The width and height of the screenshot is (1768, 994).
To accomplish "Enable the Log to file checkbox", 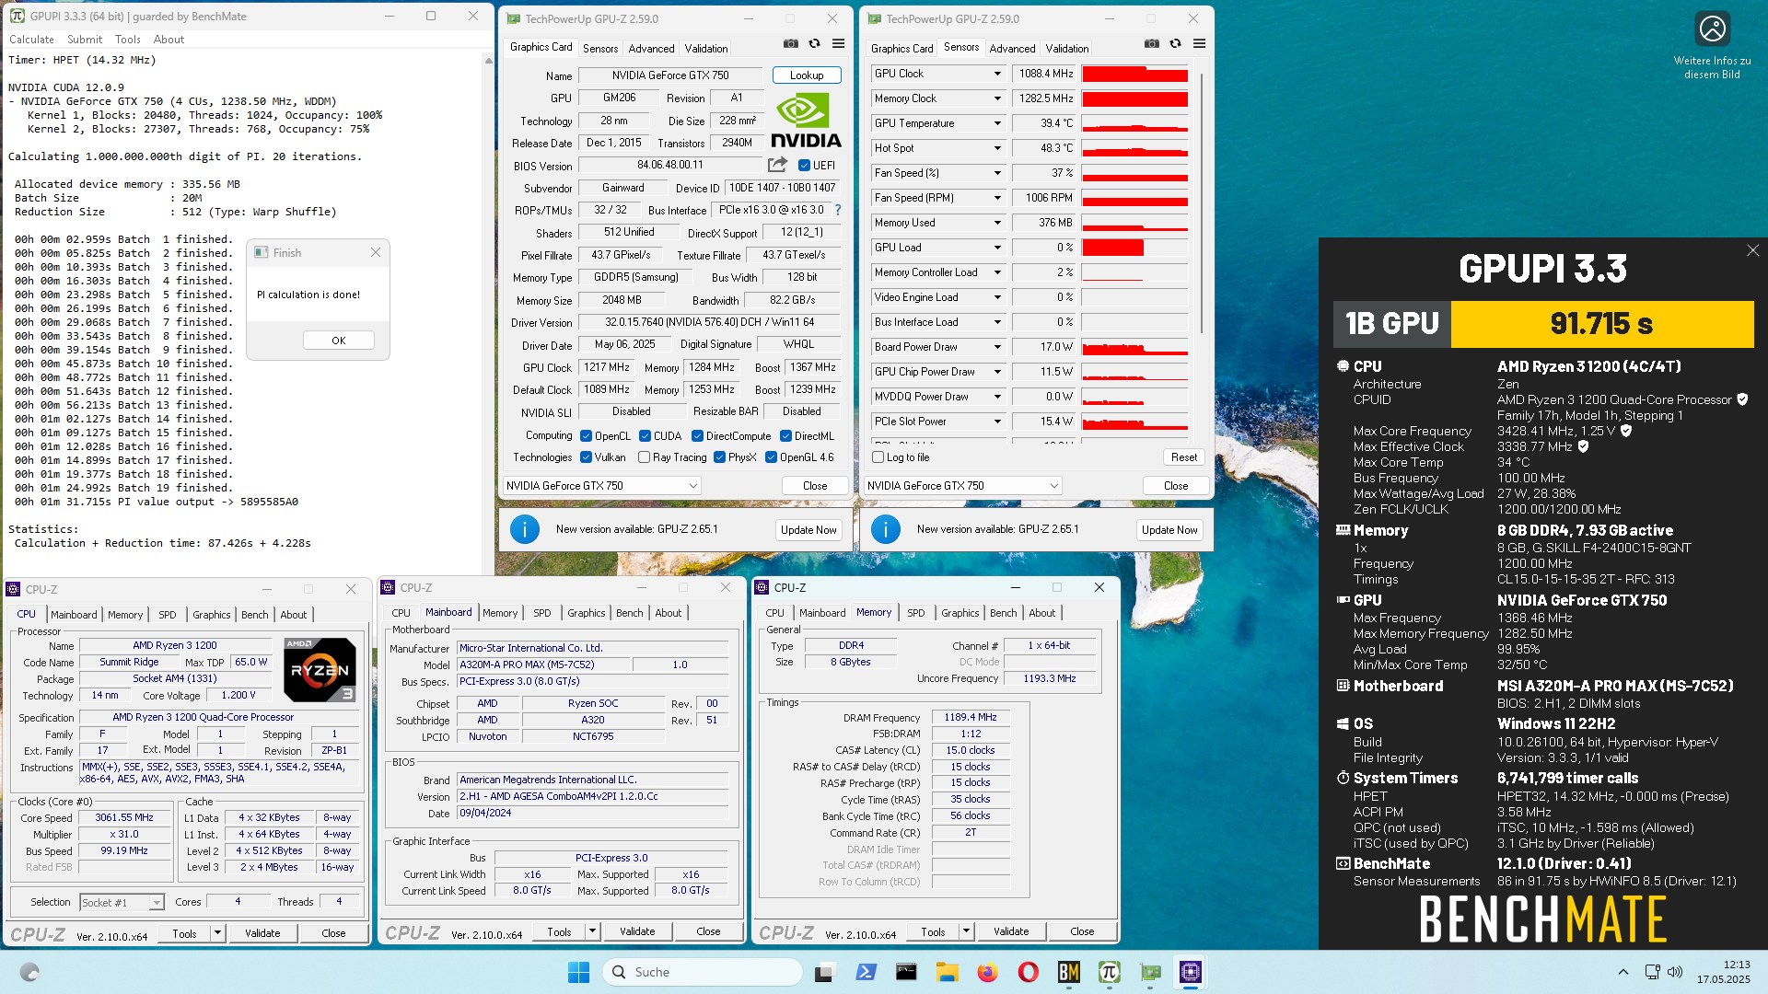I will [878, 457].
